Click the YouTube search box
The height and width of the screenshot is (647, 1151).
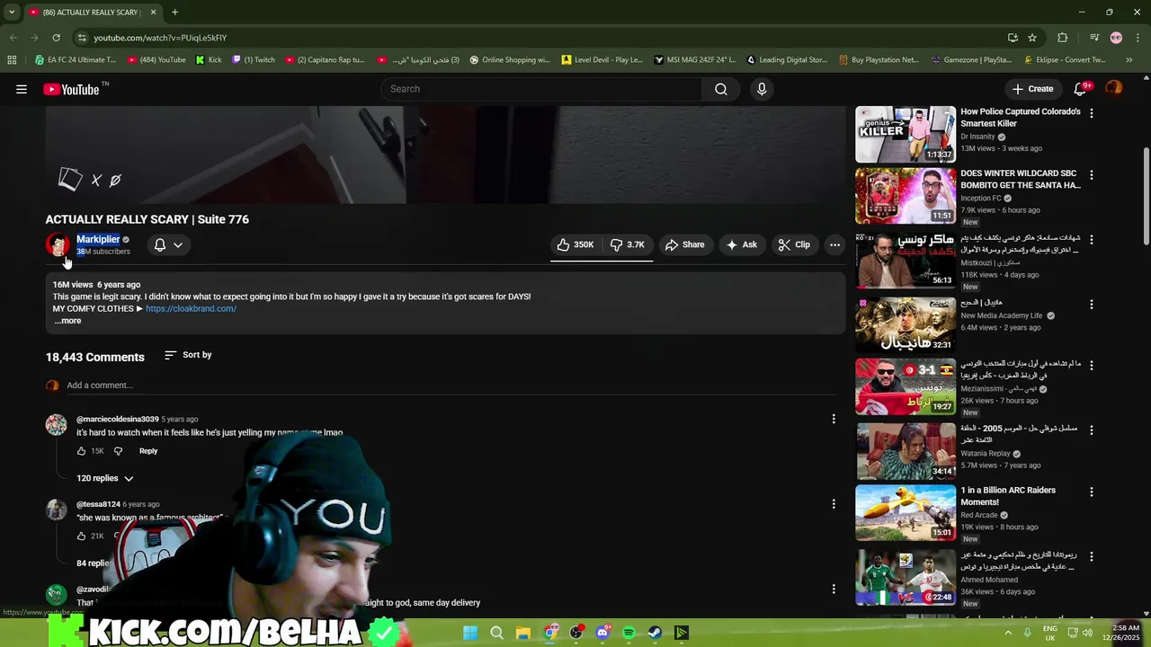tap(541, 89)
